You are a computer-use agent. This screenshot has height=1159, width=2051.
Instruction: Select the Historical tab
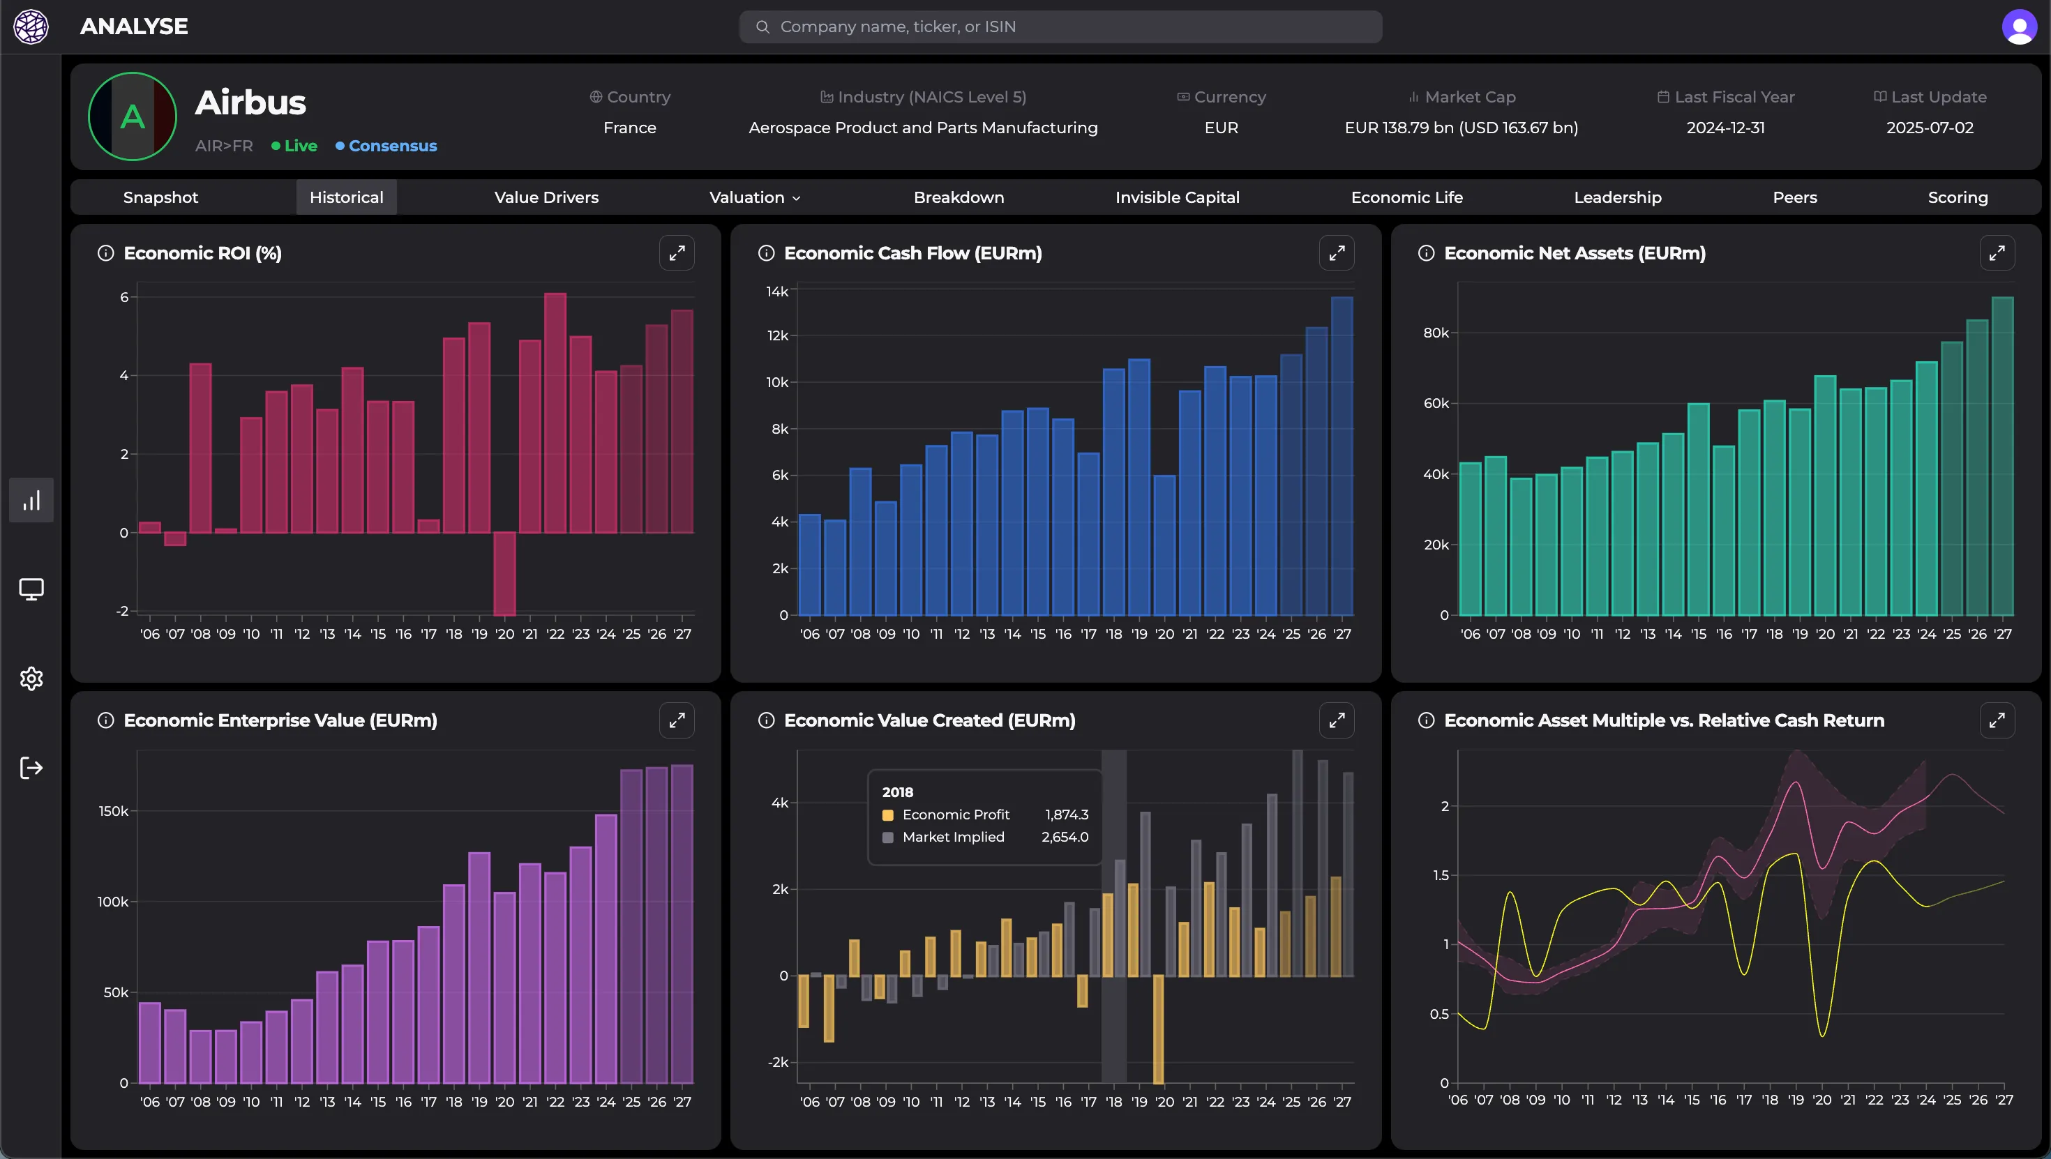(346, 197)
